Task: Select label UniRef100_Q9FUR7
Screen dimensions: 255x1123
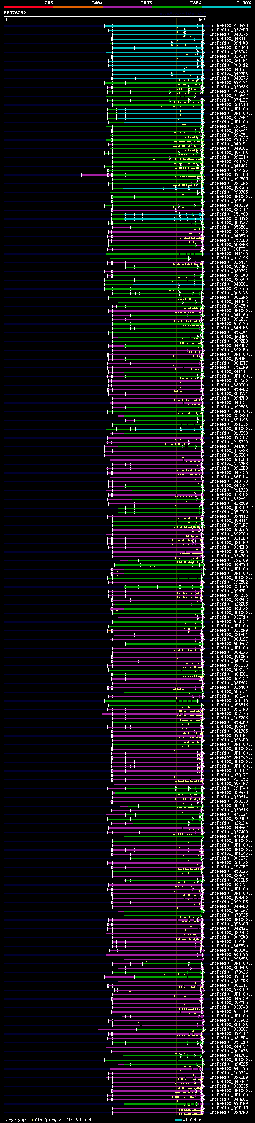Action: 228,525
